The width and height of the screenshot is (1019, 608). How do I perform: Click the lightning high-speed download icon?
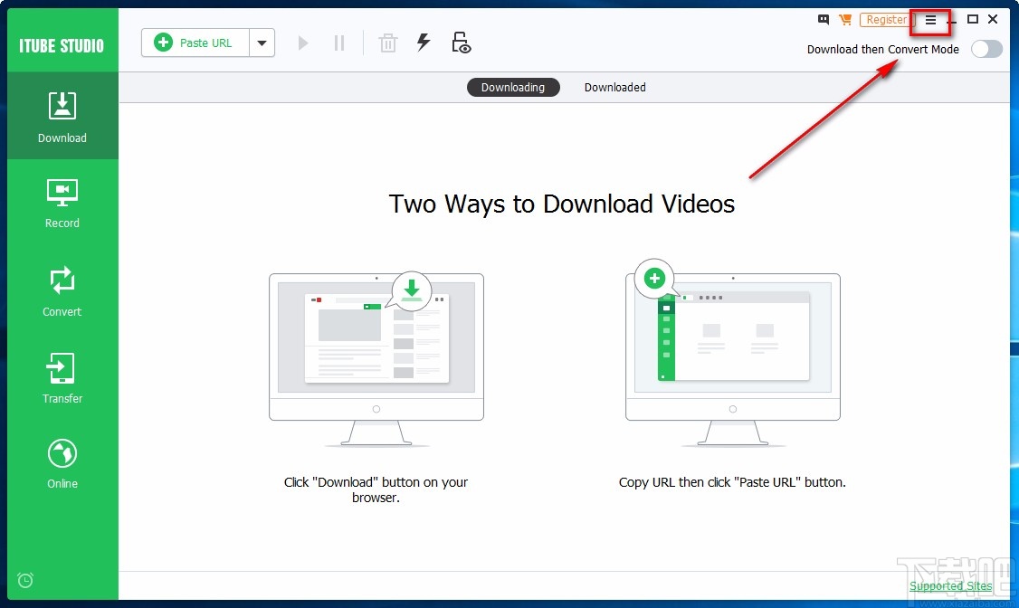point(424,42)
